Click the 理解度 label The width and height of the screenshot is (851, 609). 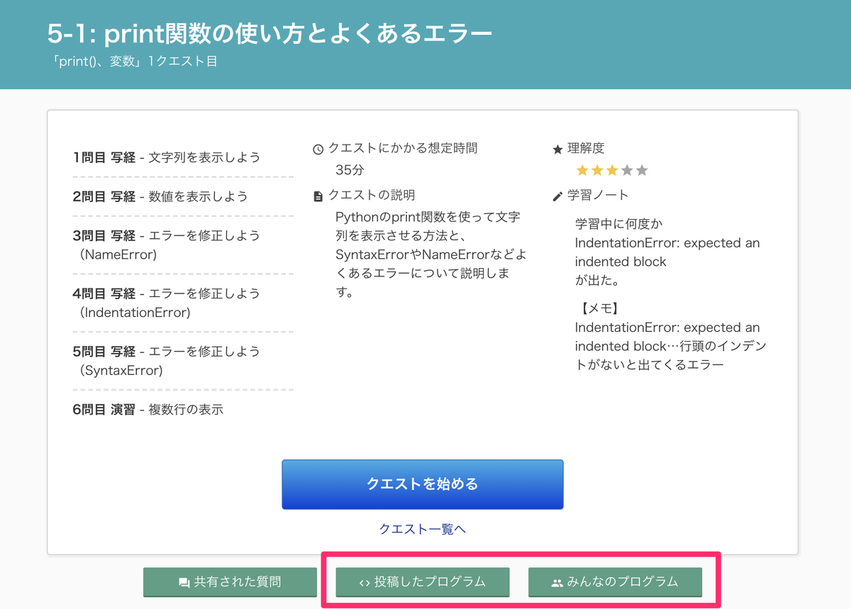click(586, 148)
